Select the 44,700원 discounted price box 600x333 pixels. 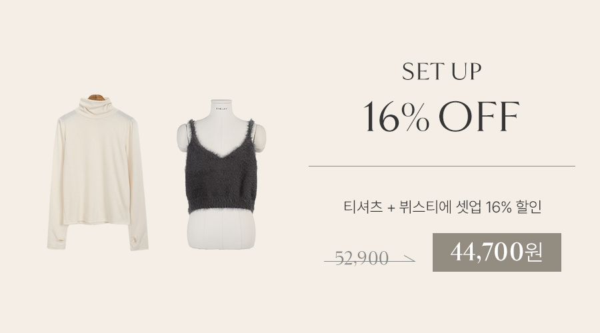tap(497, 252)
